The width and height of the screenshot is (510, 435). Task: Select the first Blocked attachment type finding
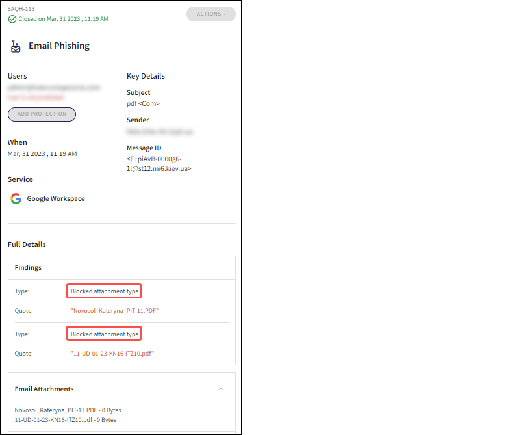tap(104, 291)
